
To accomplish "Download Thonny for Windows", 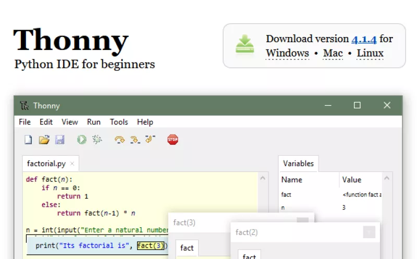I will [x=287, y=53].
